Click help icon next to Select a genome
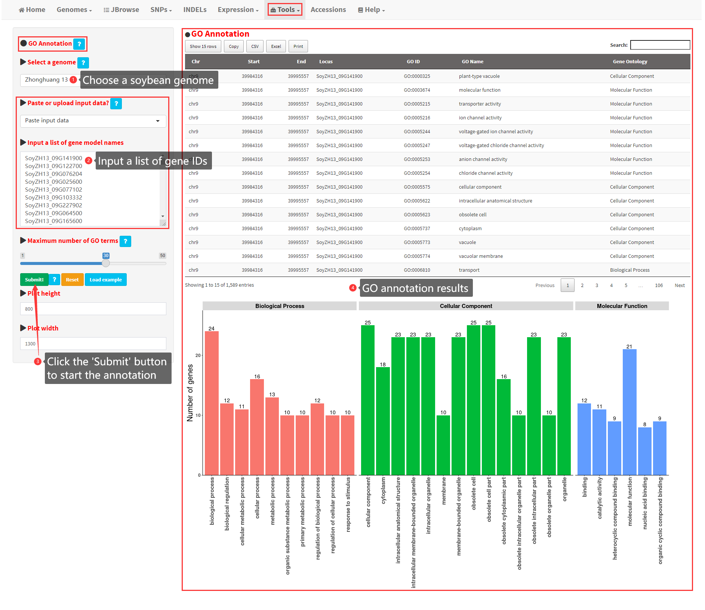Image resolution: width=705 pixels, height=610 pixels. pos(83,63)
